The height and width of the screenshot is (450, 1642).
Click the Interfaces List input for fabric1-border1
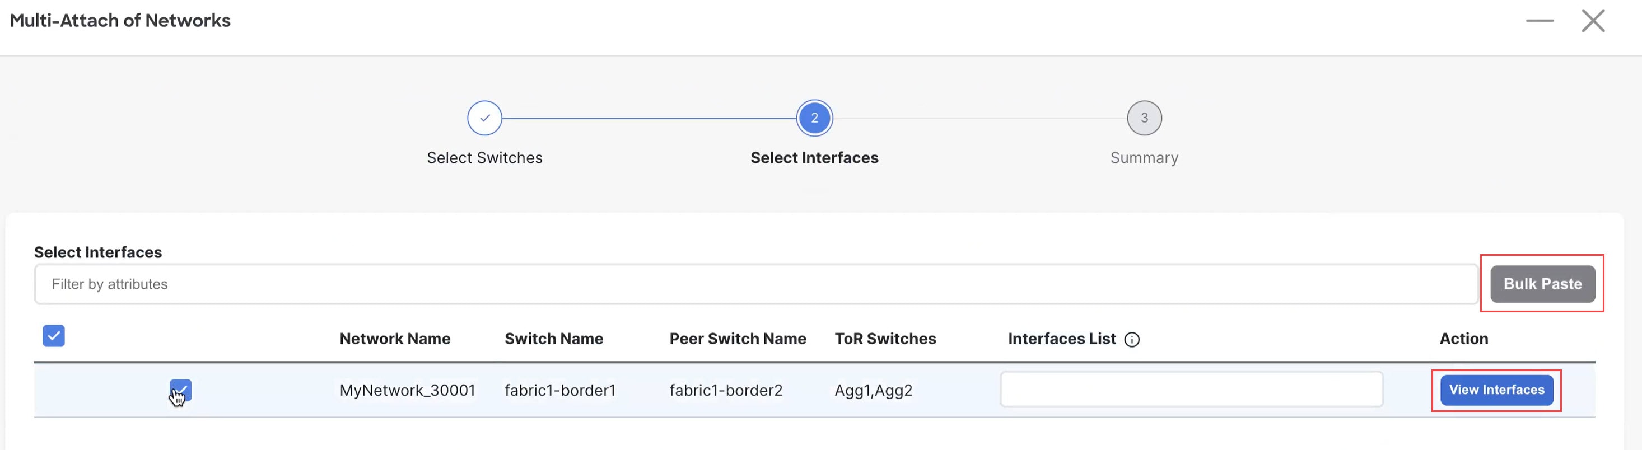pyautogui.click(x=1191, y=389)
